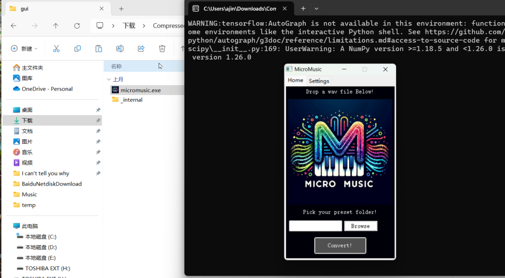
Task: Open the terminal profile dropdown arrow
Action: pos(316,9)
